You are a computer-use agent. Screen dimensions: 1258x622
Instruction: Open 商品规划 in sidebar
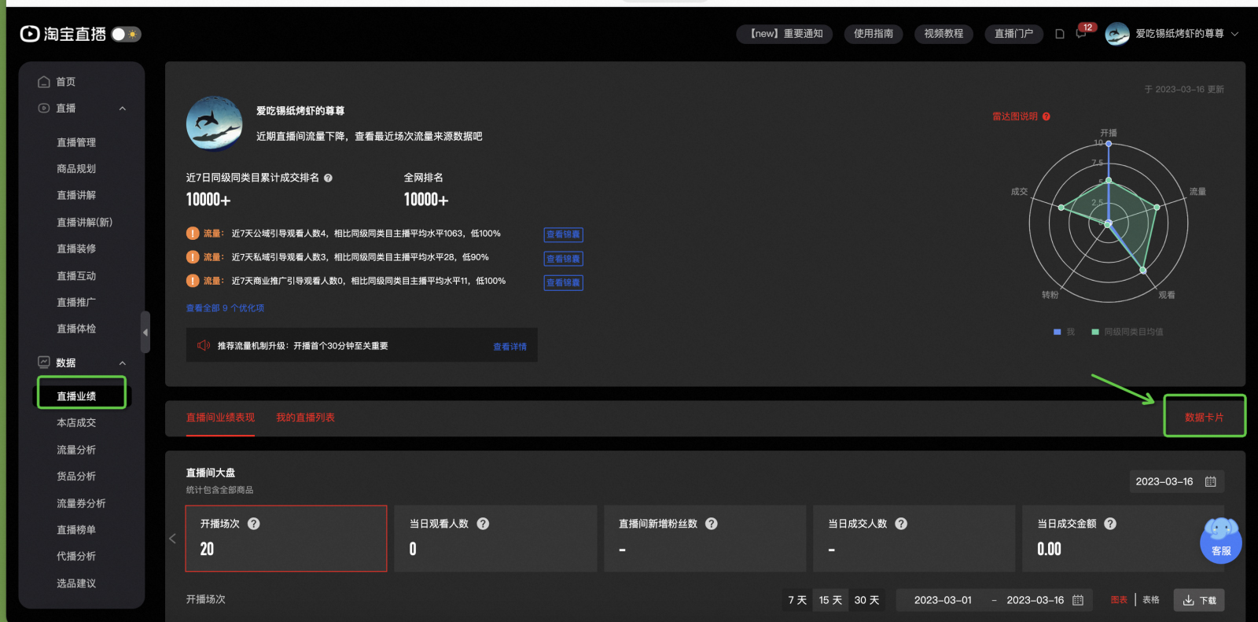click(x=76, y=169)
